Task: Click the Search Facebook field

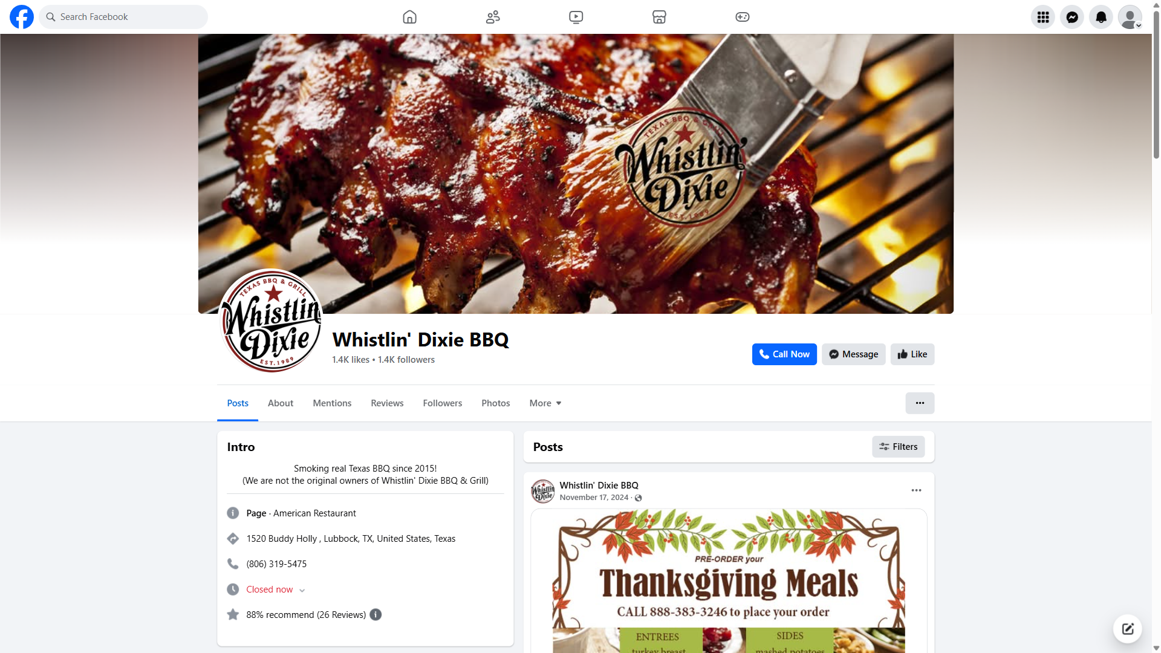Action: tap(123, 17)
